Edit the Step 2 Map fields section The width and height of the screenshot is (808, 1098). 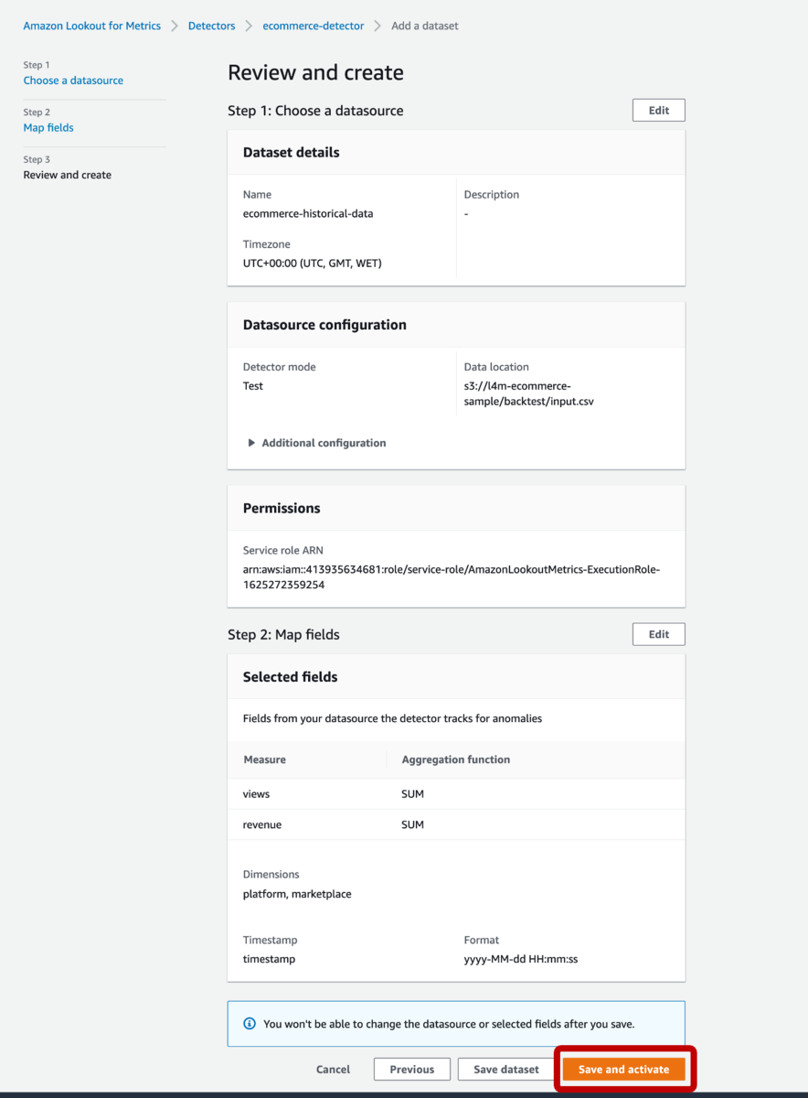tap(658, 634)
